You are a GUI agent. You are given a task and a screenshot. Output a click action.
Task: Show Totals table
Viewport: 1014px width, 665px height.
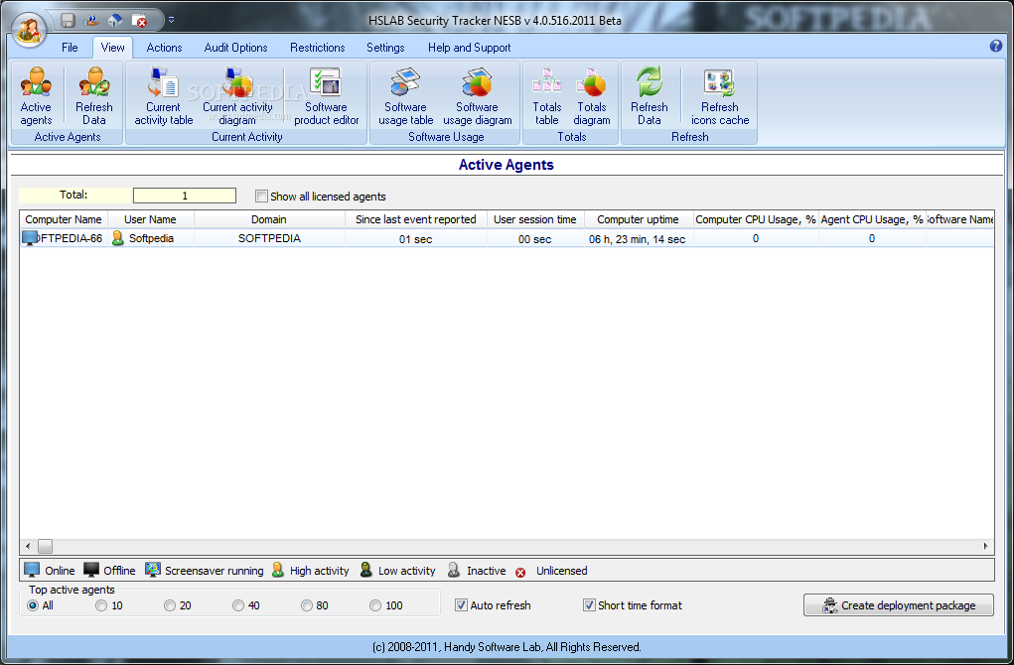[546, 95]
